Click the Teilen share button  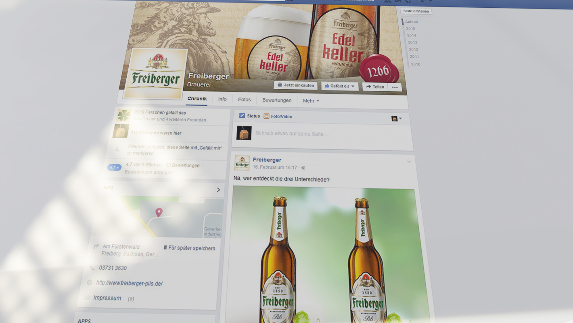(375, 87)
